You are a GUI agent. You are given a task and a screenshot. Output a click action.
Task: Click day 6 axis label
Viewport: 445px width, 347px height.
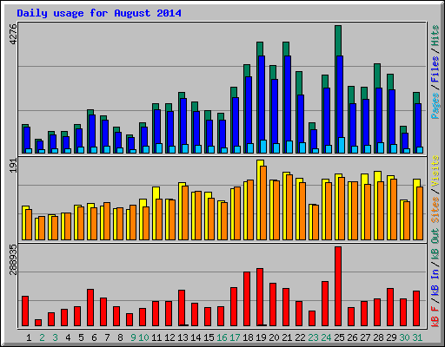pos(94,337)
